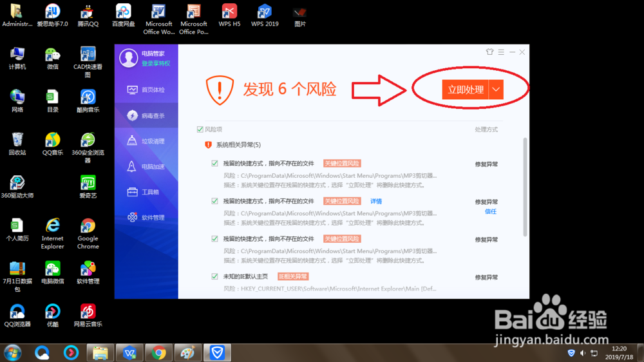Click the skin shirt icon in title bar

489,52
